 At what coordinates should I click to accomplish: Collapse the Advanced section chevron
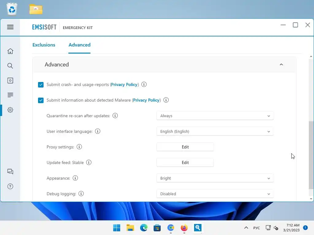(x=281, y=64)
